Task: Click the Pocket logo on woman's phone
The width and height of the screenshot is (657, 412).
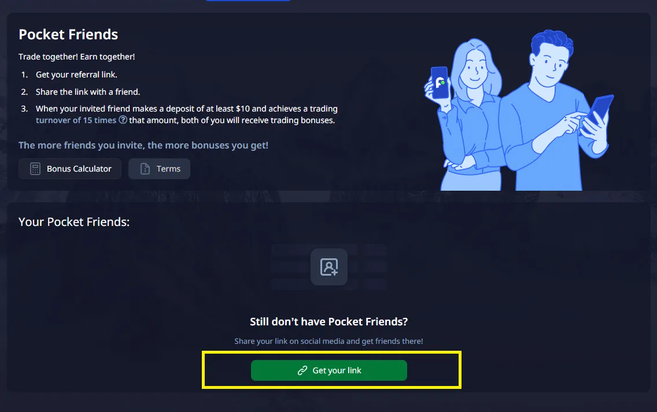Action: click(x=440, y=83)
